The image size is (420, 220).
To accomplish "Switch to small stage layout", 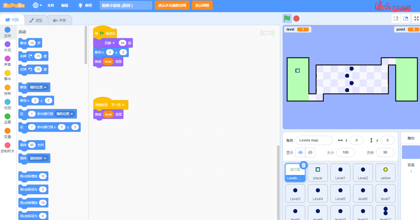I will coord(396,18).
